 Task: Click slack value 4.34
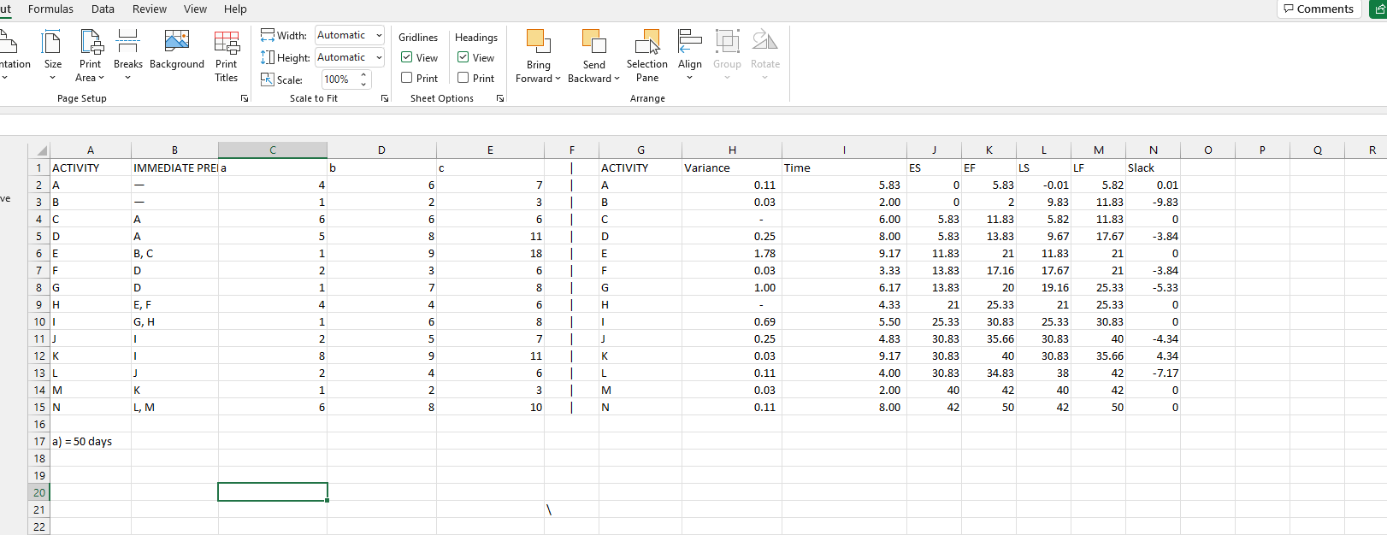[x=1153, y=356]
